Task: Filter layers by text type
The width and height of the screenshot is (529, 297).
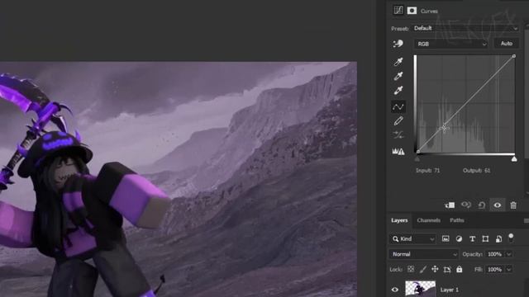Action: (x=472, y=238)
